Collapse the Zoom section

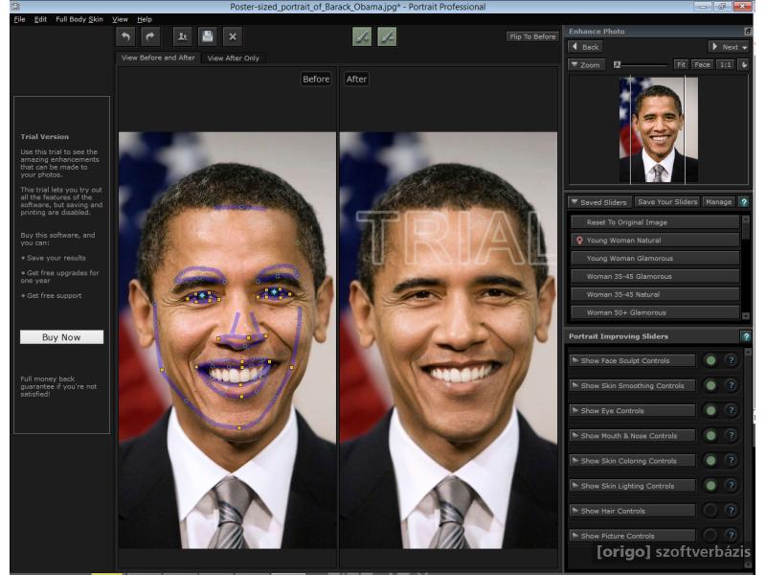pos(586,64)
